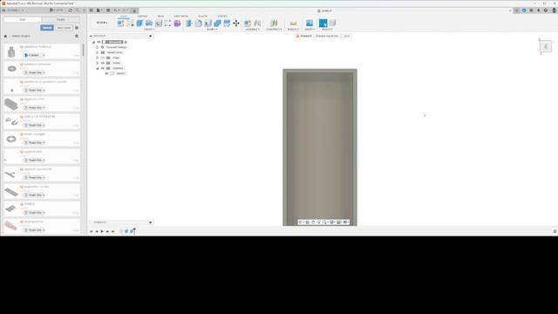Select the Revolve tool in Create group
Screen dimensions: 558x314
pyautogui.click(x=149, y=24)
